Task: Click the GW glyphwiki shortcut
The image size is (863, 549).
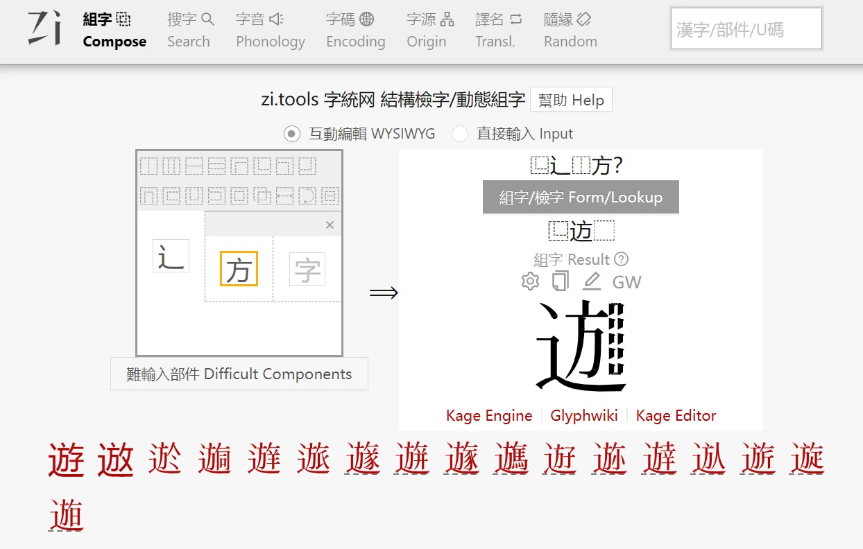Action: tap(626, 282)
